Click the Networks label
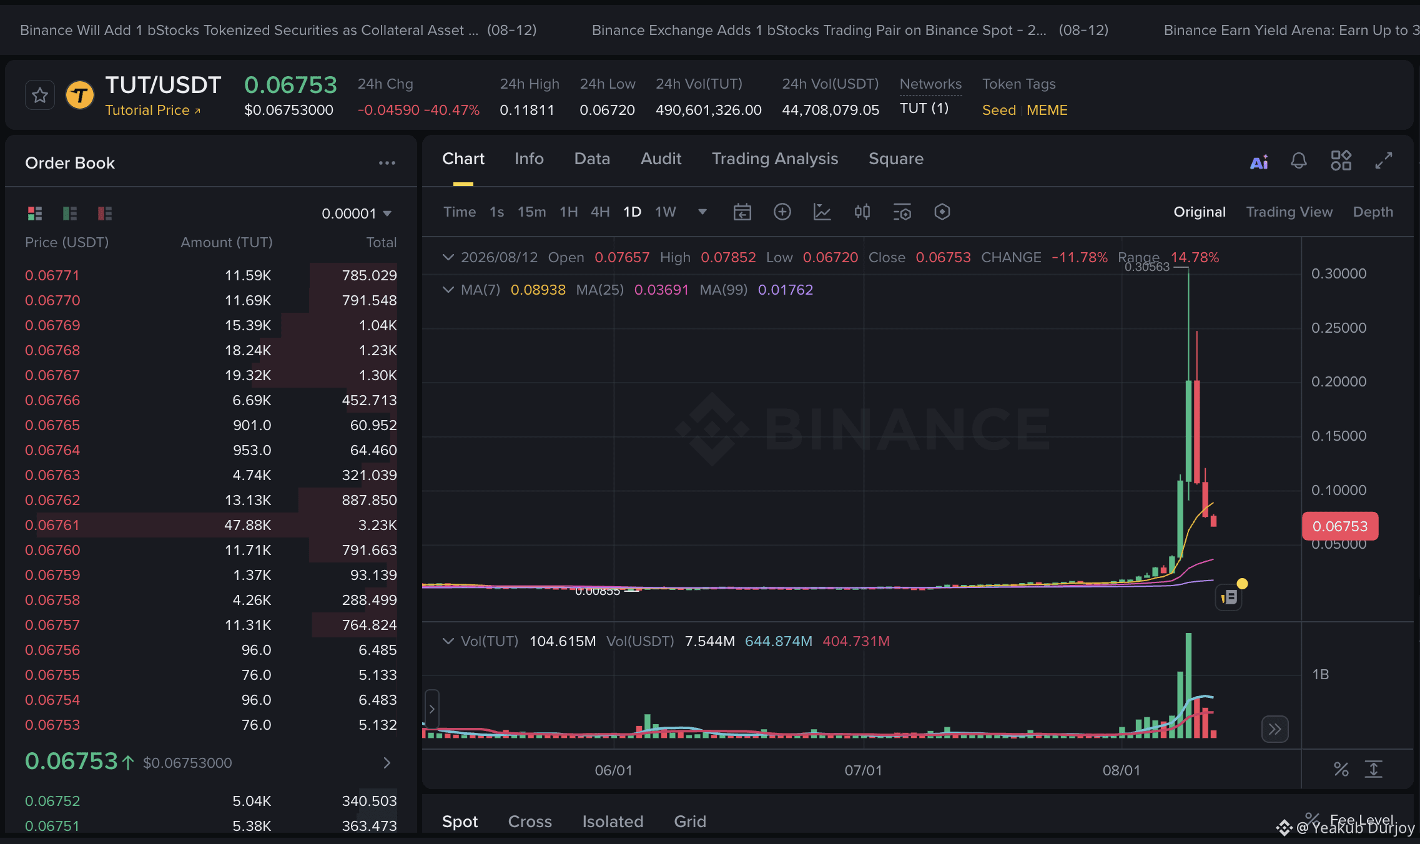Image resolution: width=1420 pixels, height=844 pixels. [x=930, y=84]
